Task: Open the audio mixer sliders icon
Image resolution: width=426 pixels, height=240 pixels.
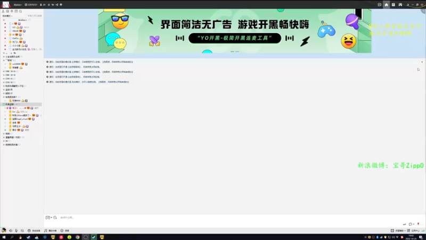Action: click(22, 230)
